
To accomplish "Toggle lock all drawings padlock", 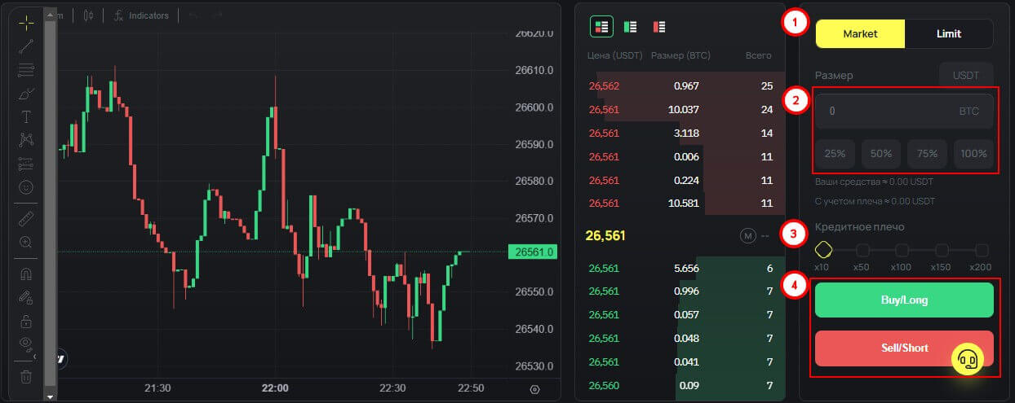I will pyautogui.click(x=26, y=320).
